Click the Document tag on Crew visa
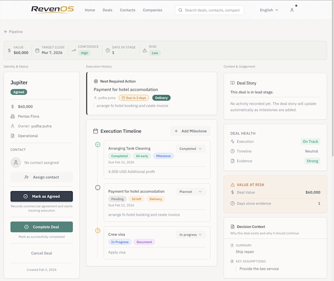This screenshot has height=281, width=334. pyautogui.click(x=144, y=242)
